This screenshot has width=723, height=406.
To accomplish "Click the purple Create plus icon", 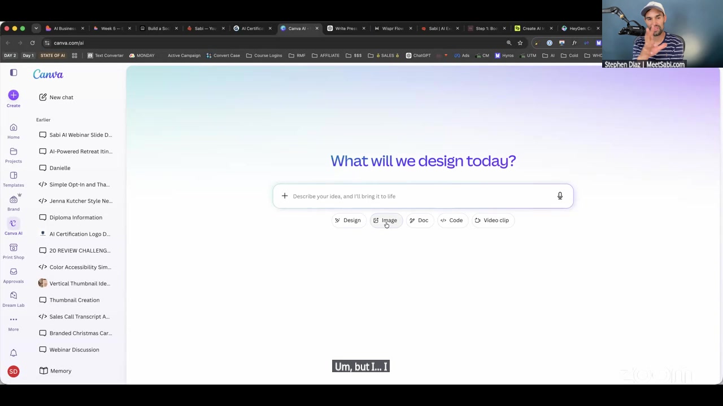I will [14, 95].
